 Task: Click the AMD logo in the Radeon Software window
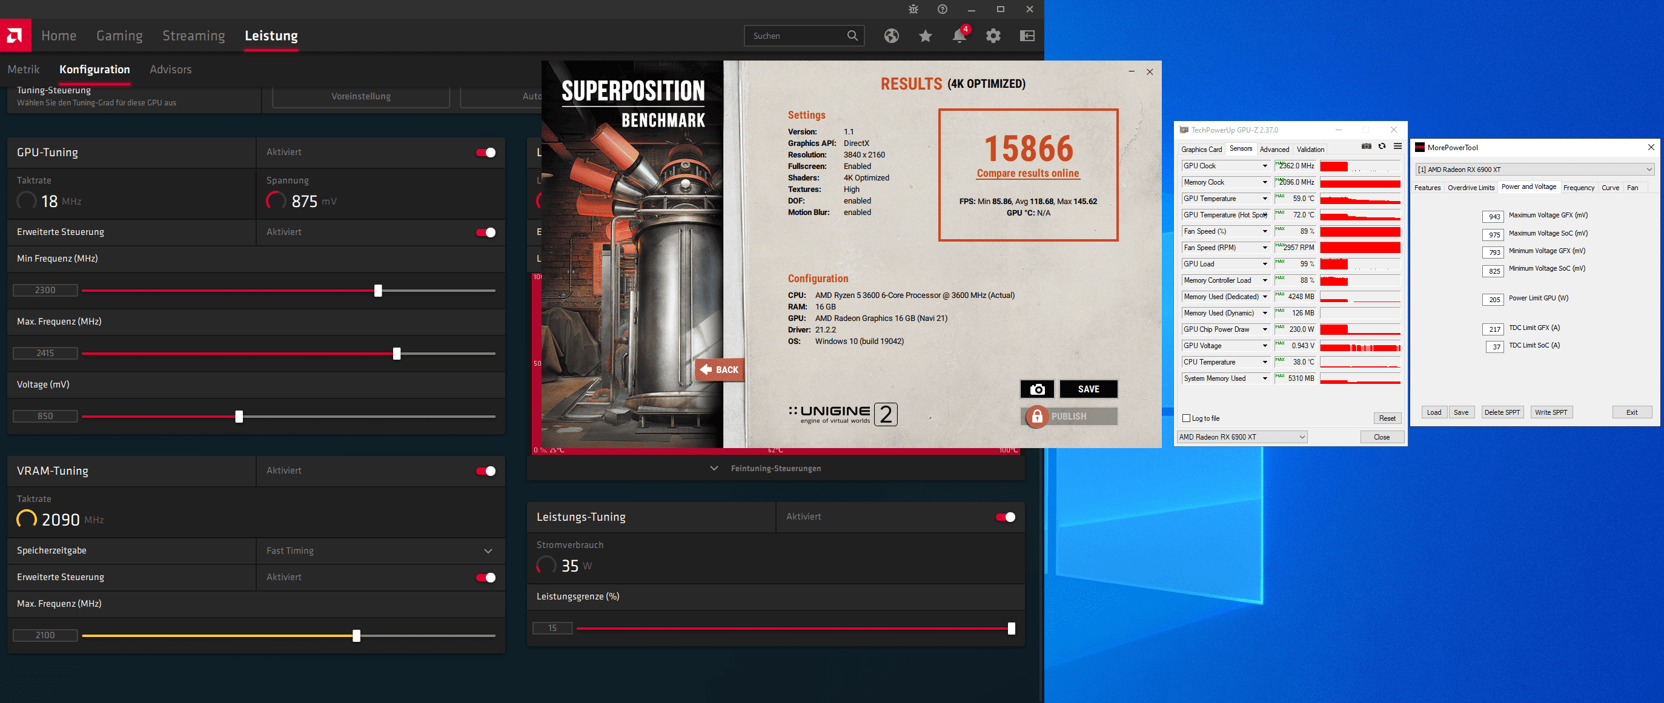click(15, 36)
